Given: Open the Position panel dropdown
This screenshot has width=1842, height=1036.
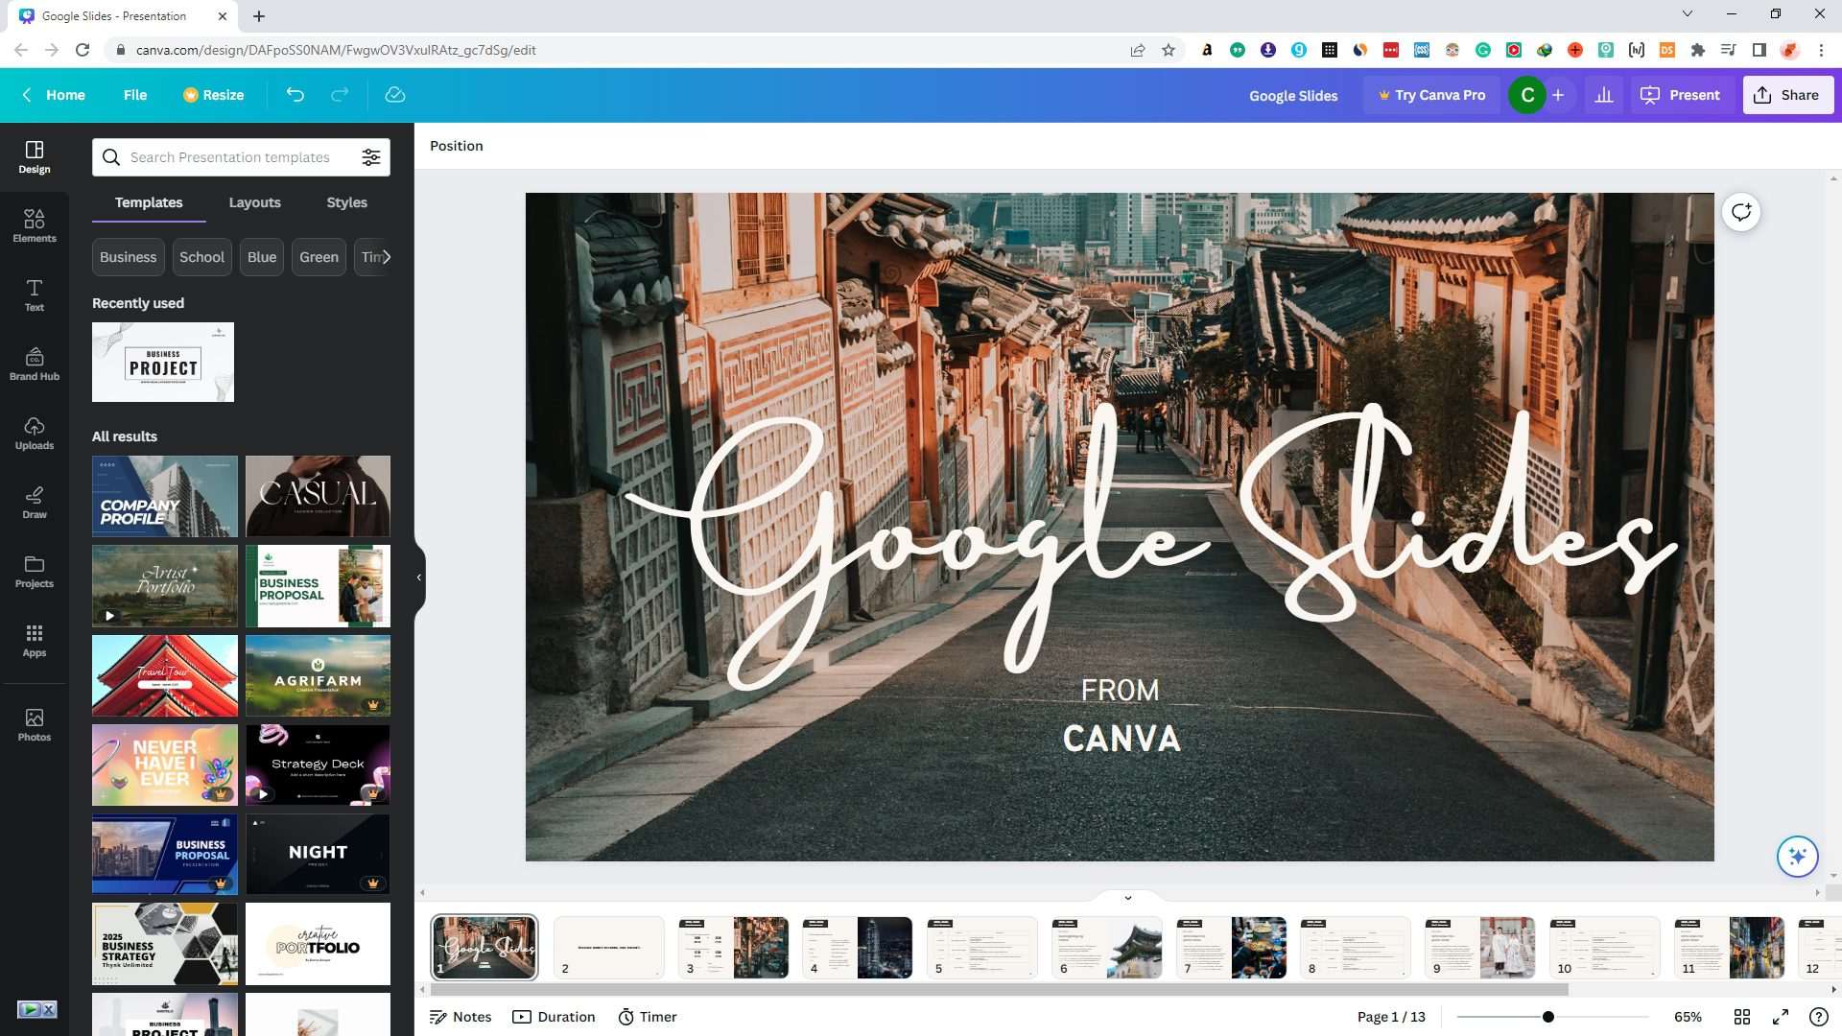Looking at the screenshot, I should click(x=457, y=146).
